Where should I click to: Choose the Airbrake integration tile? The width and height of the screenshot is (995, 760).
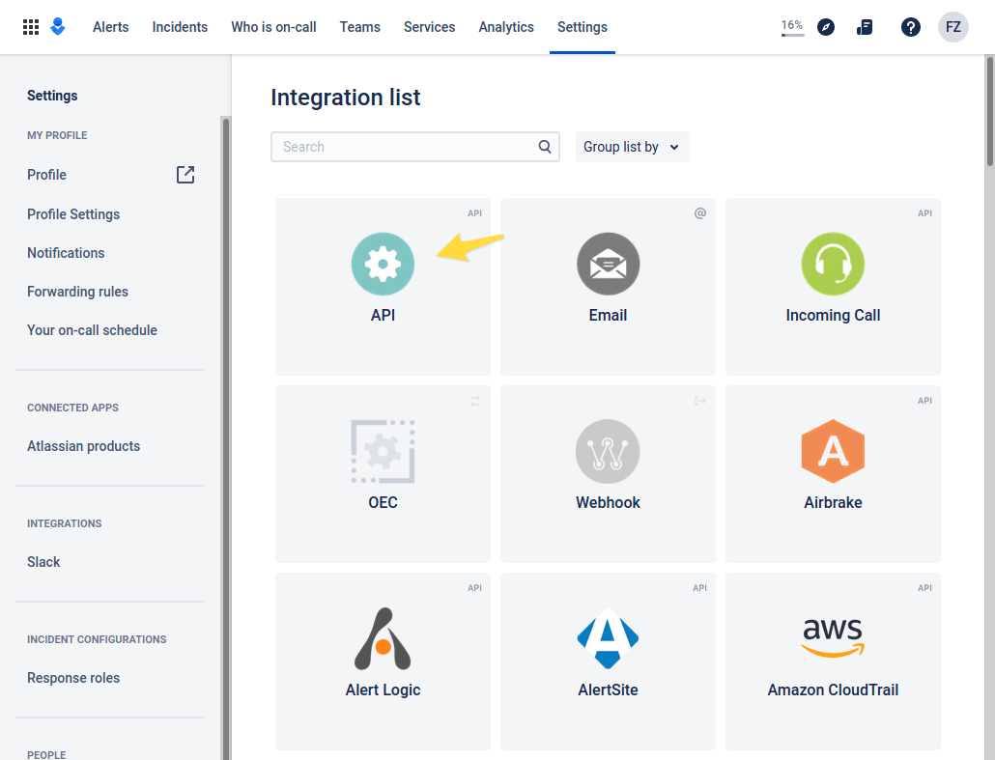tap(833, 473)
